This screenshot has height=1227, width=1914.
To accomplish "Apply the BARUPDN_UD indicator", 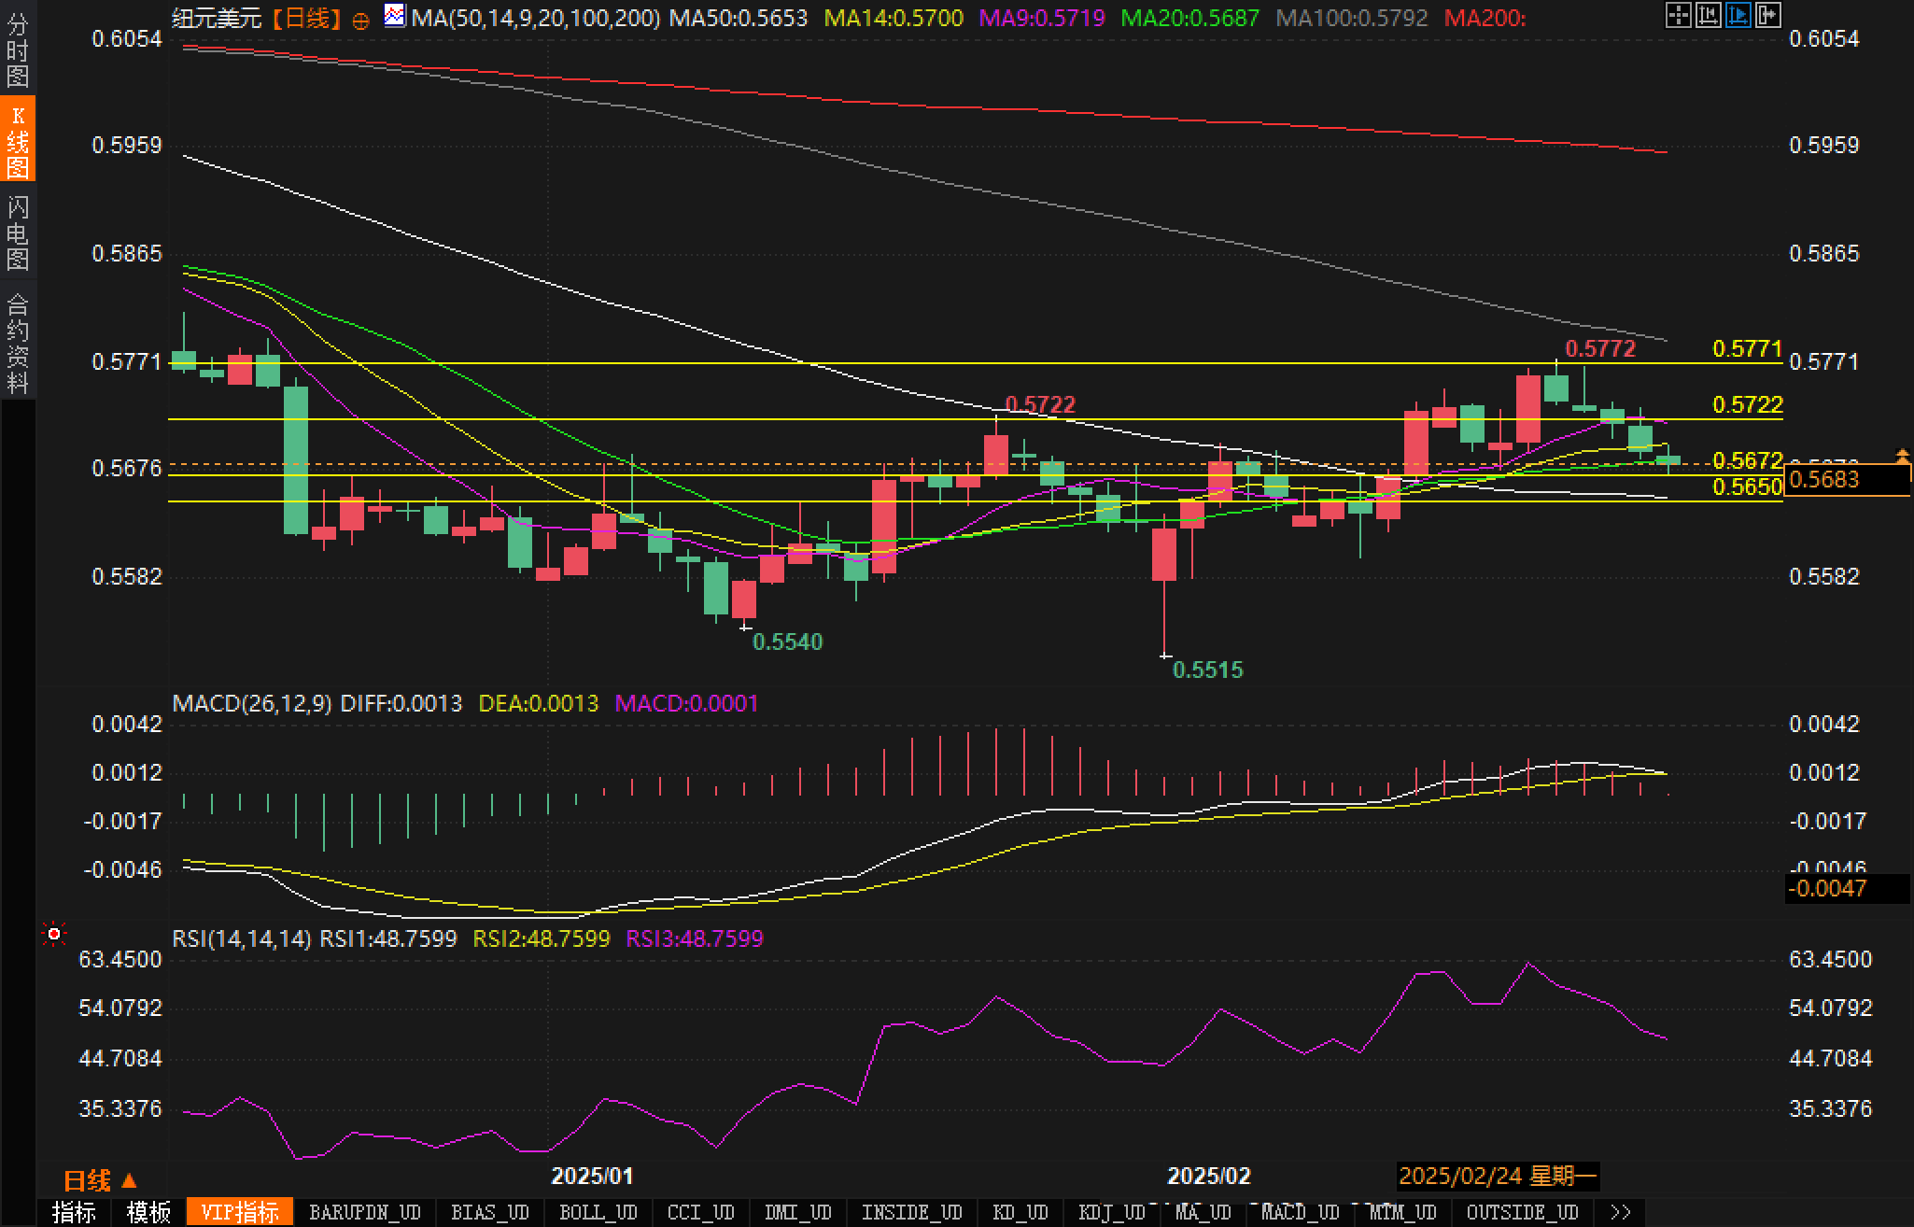I will (365, 1212).
